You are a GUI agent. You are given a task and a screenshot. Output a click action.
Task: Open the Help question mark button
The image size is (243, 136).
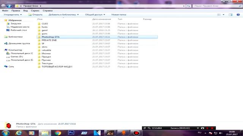click(238, 15)
